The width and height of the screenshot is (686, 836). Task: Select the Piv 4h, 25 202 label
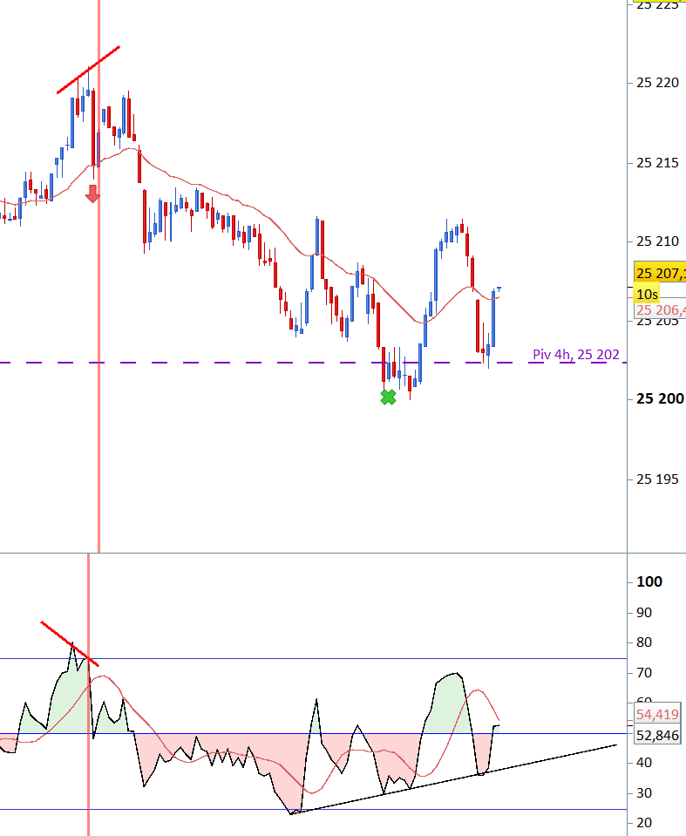click(575, 355)
